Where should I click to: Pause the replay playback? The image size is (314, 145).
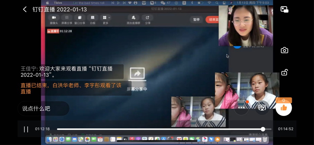pos(26,129)
